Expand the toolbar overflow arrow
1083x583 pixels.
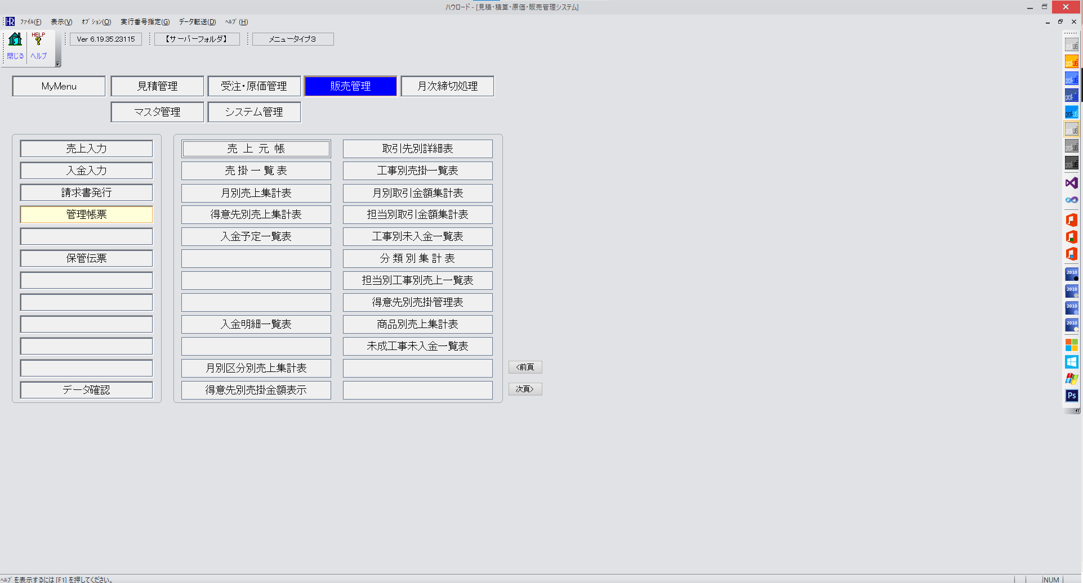pyautogui.click(x=57, y=64)
